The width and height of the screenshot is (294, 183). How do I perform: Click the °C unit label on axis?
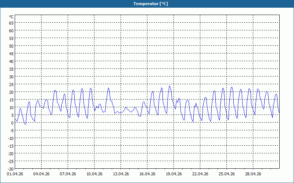pos(11,17)
